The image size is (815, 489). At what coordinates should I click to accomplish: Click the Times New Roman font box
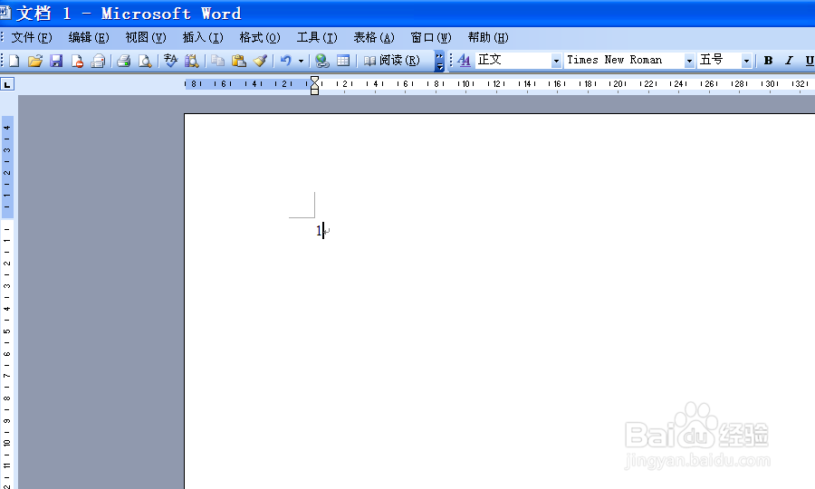point(625,61)
